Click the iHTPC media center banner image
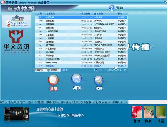The width and height of the screenshot is (167, 127). tap(16, 114)
